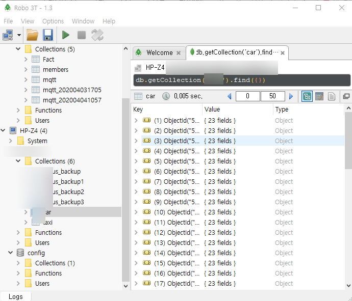Open the connect dropdown arrow in toolbar
The width and height of the screenshot is (352, 301).
click(19, 35)
